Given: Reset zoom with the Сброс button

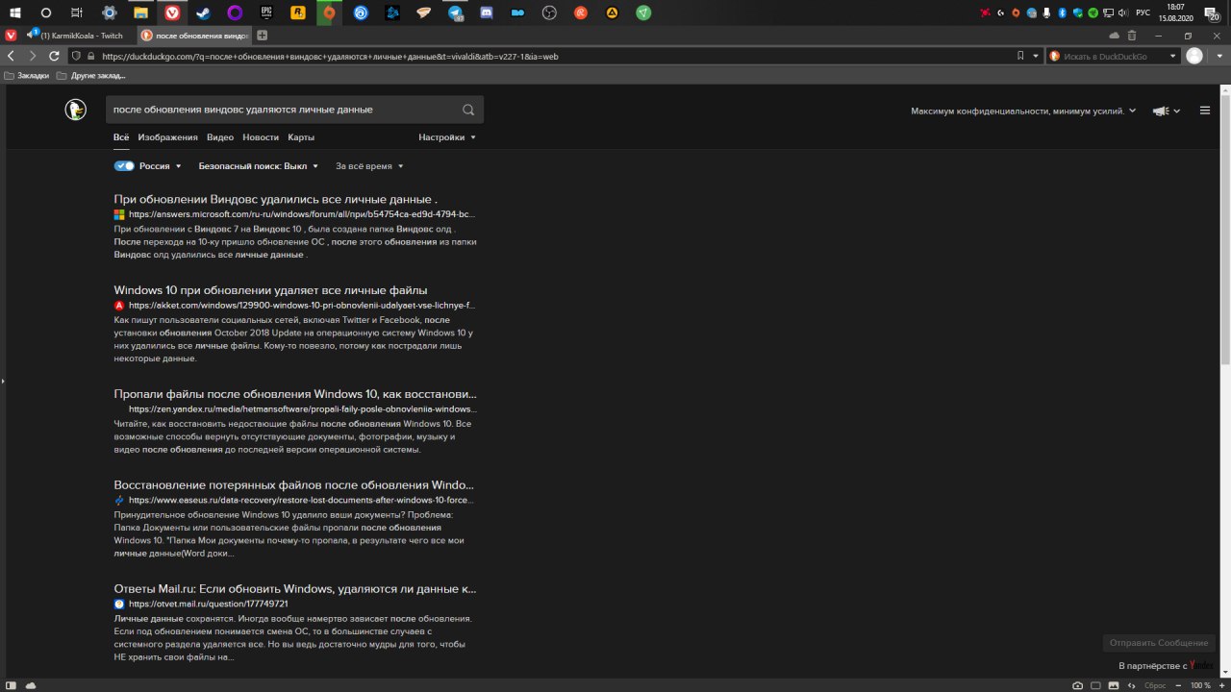Looking at the screenshot, I should [x=1155, y=685].
